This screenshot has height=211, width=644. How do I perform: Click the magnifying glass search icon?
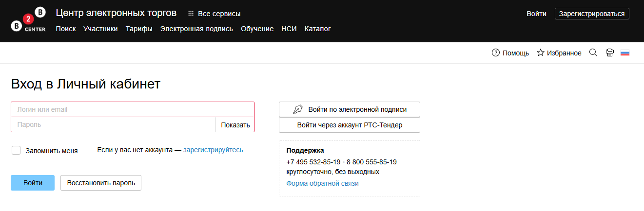593,53
